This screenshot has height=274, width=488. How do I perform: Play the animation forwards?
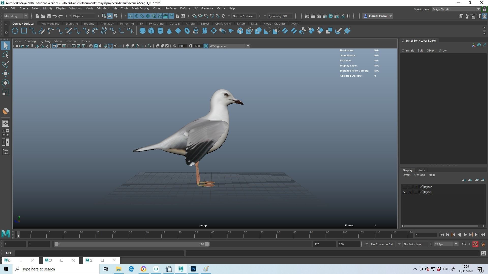click(465, 235)
